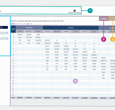Click the Tercero header under Preescolar
This screenshot has width=115, height=110.
38,31
